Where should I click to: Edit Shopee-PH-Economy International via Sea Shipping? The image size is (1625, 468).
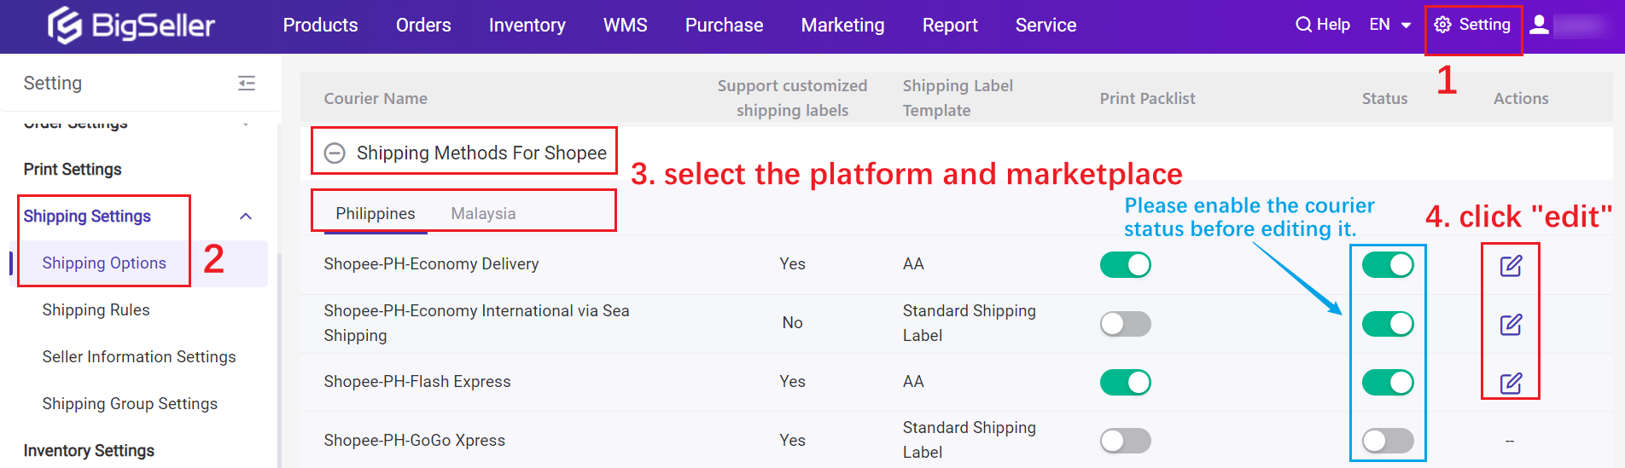pos(1511,324)
